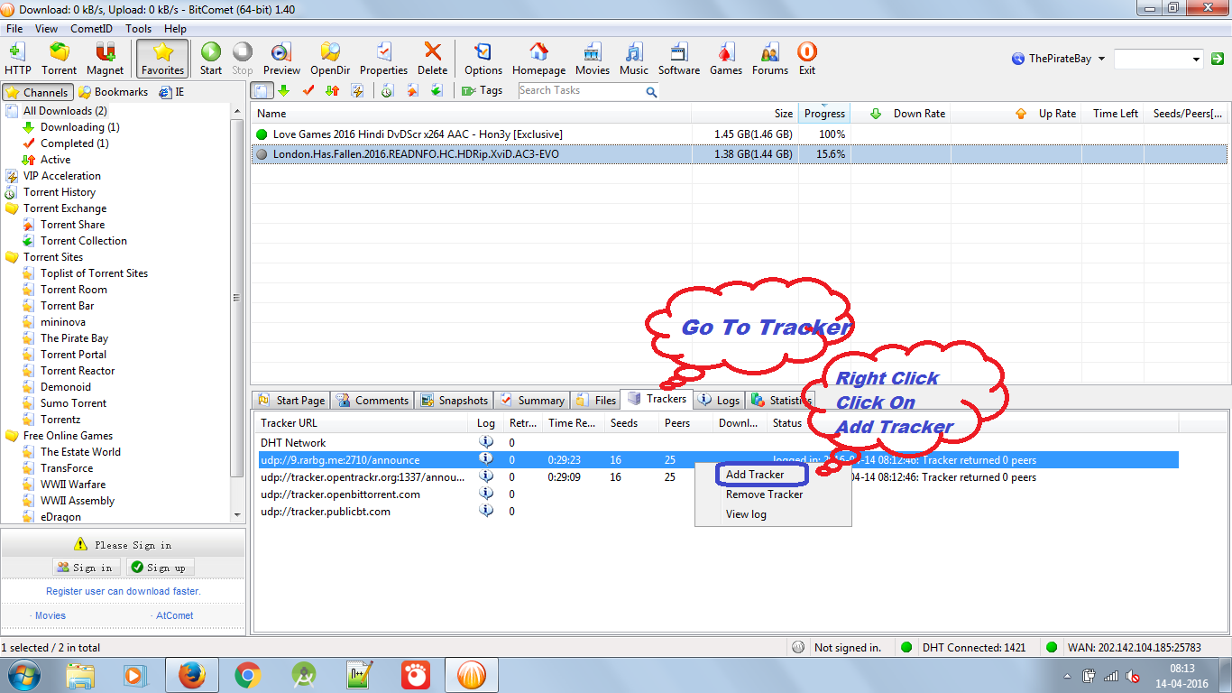Viewport: 1232px width, 693px height.
Task: Open the Software toolbar shortcut
Action: click(679, 59)
